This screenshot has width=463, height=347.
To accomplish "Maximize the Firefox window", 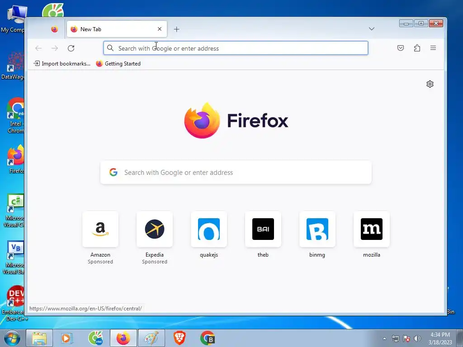I will tap(421, 23).
